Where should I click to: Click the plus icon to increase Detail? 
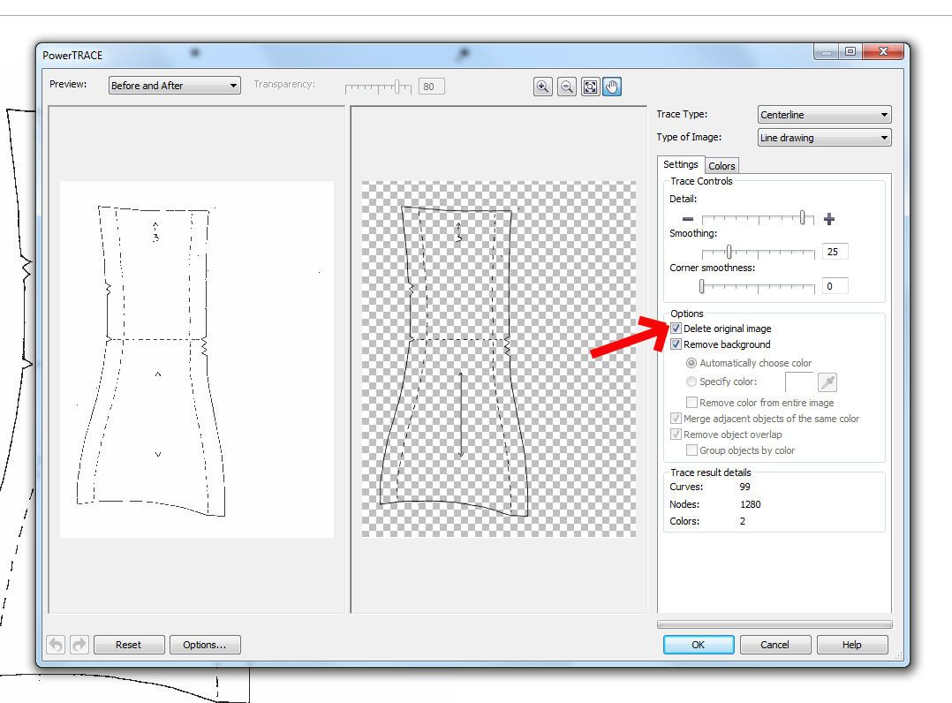(828, 218)
